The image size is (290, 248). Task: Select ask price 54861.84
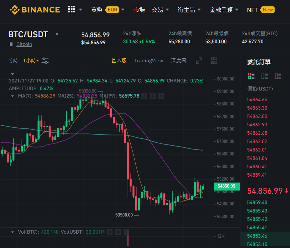[257, 158]
